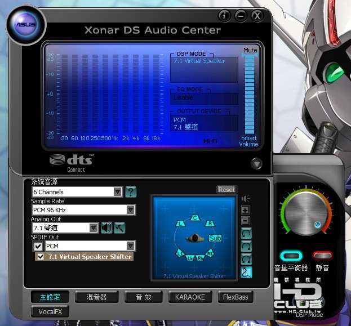The width and height of the screenshot is (351, 326).
Task: Collapse panel with the round down-arrow button
Action: pos(256,164)
